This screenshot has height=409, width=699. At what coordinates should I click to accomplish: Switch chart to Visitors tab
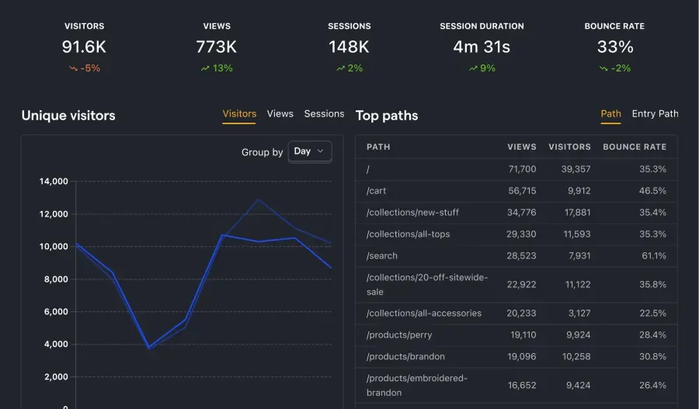239,113
